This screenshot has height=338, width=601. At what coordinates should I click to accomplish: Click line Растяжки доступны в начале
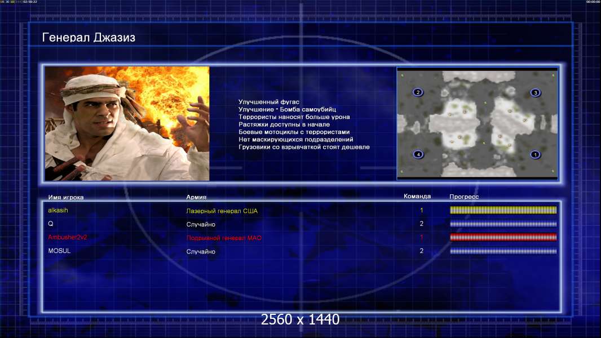coord(284,124)
